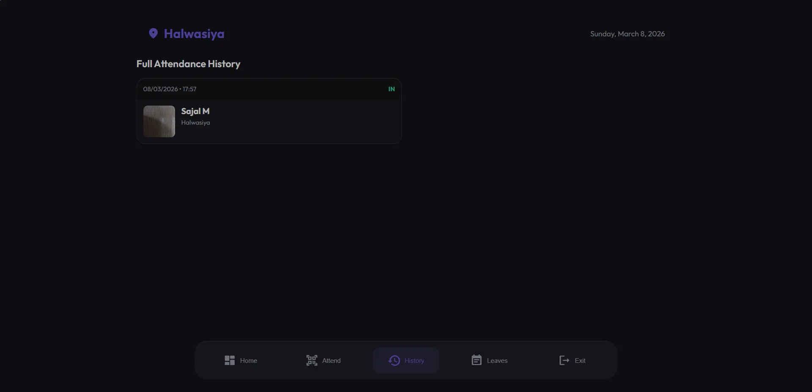Open the Leaves tab label
The height and width of the screenshot is (392, 812).
(497, 361)
